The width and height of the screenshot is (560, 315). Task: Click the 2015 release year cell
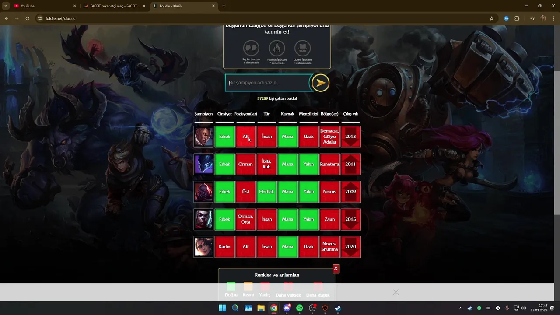point(350,219)
